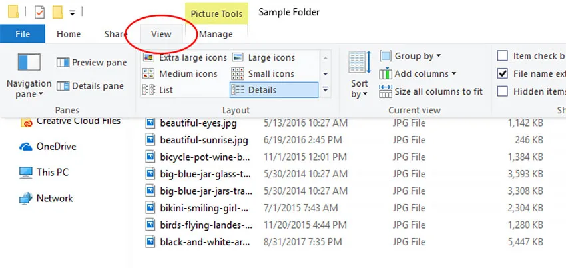
Task: Select file big-blue-jar-jars-tra...
Action: point(206,191)
